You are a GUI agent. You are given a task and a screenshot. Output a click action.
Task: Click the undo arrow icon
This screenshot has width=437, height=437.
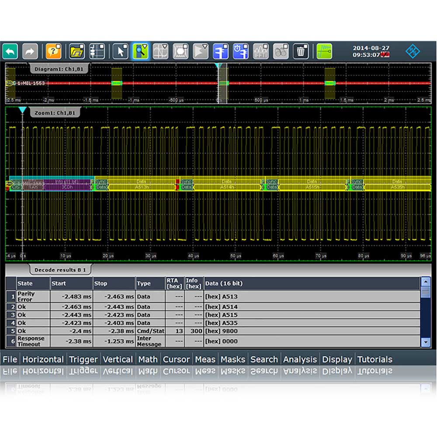(10, 52)
